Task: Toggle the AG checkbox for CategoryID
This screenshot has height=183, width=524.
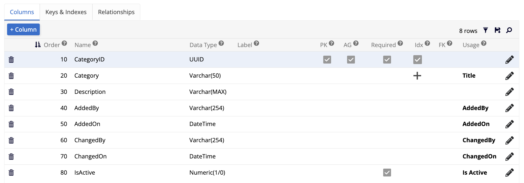Action: pos(351,60)
